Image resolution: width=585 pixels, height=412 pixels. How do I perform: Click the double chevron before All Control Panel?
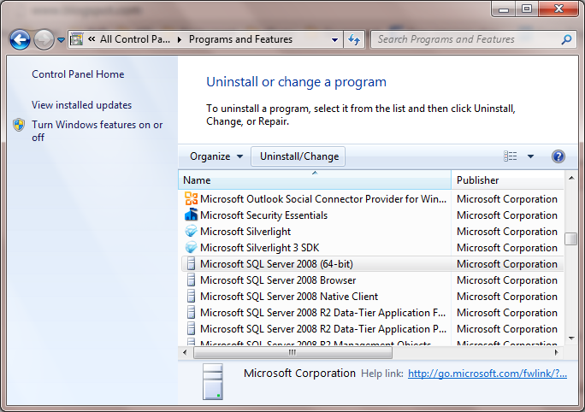tap(92, 38)
